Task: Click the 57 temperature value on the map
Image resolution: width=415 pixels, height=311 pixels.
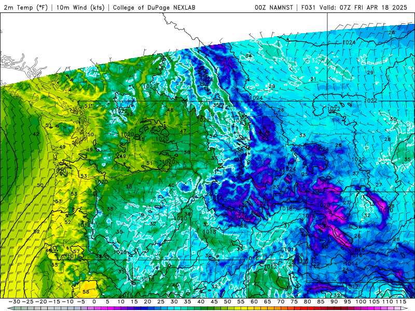Action: (x=76, y=251)
